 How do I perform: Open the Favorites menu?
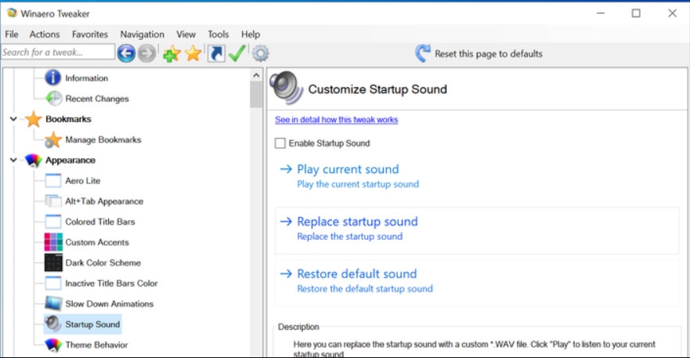tap(90, 34)
